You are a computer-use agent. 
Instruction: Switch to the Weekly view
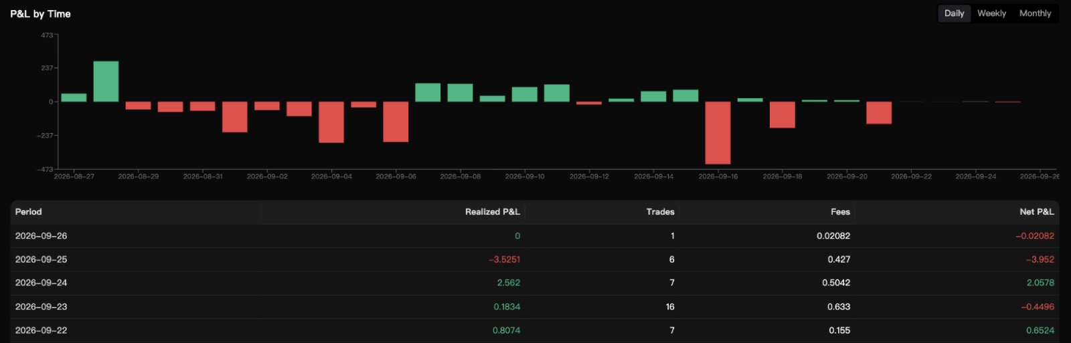991,13
